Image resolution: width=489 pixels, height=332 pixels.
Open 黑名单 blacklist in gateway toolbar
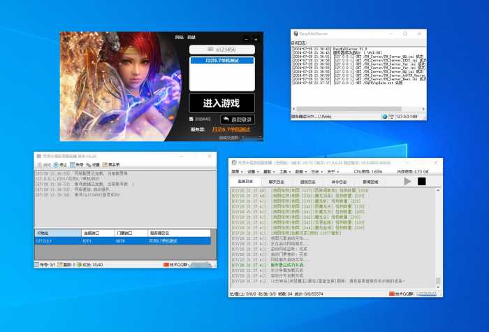(110, 164)
